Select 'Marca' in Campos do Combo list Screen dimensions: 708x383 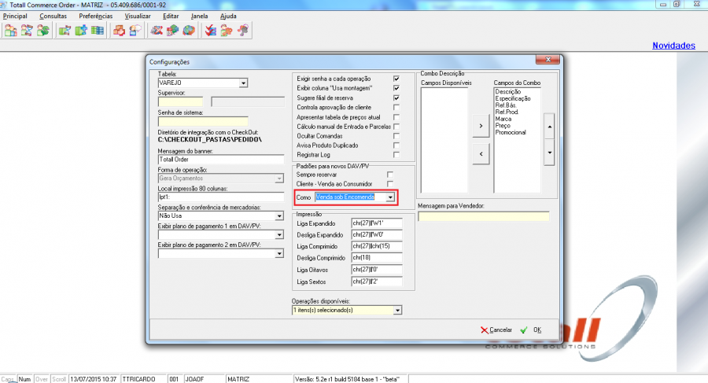(503, 119)
